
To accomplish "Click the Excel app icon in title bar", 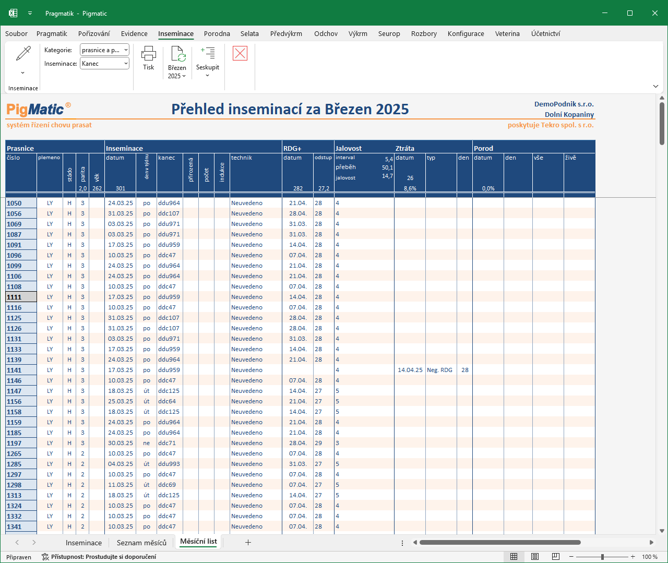I will point(13,13).
